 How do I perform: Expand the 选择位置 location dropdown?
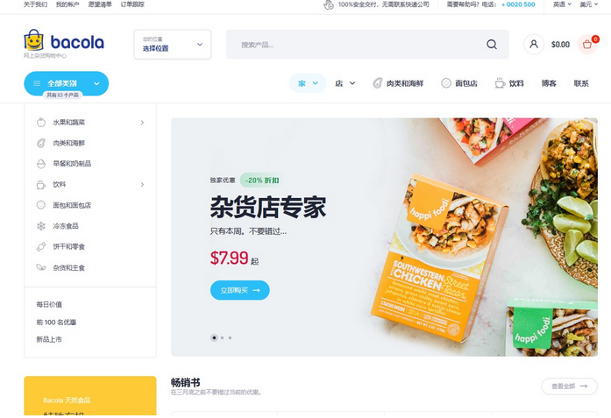(173, 45)
